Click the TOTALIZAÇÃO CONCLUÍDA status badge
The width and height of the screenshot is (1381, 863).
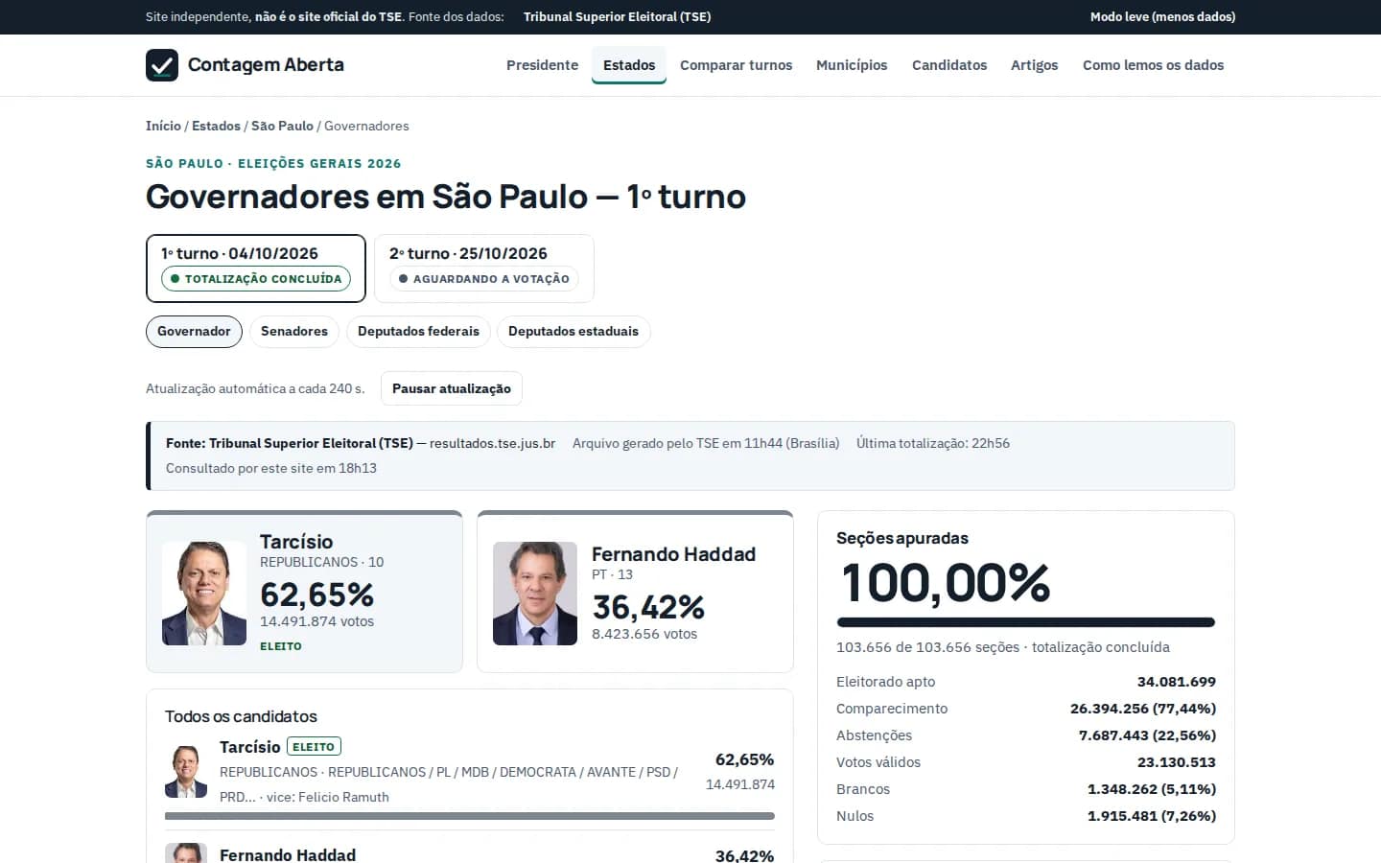pyautogui.click(x=256, y=279)
